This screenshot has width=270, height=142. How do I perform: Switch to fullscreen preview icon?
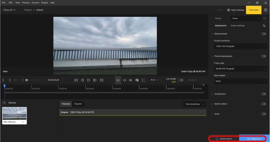tap(143, 80)
